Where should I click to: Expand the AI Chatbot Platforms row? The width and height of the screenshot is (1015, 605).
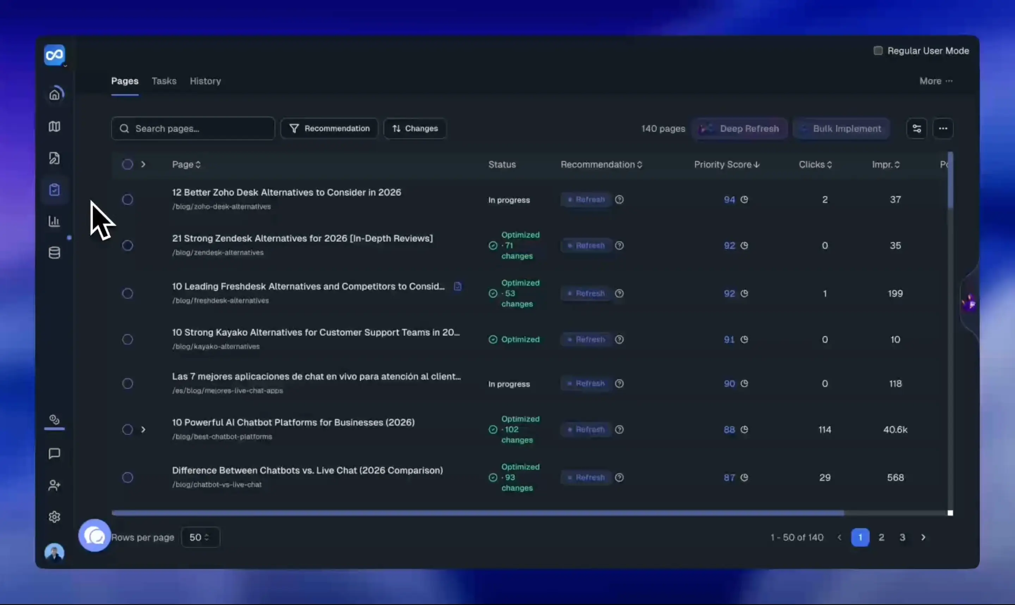pos(143,429)
